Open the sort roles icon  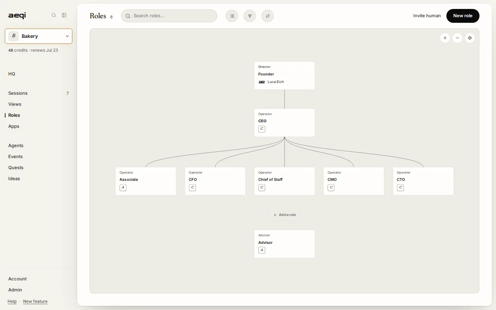pos(268,16)
